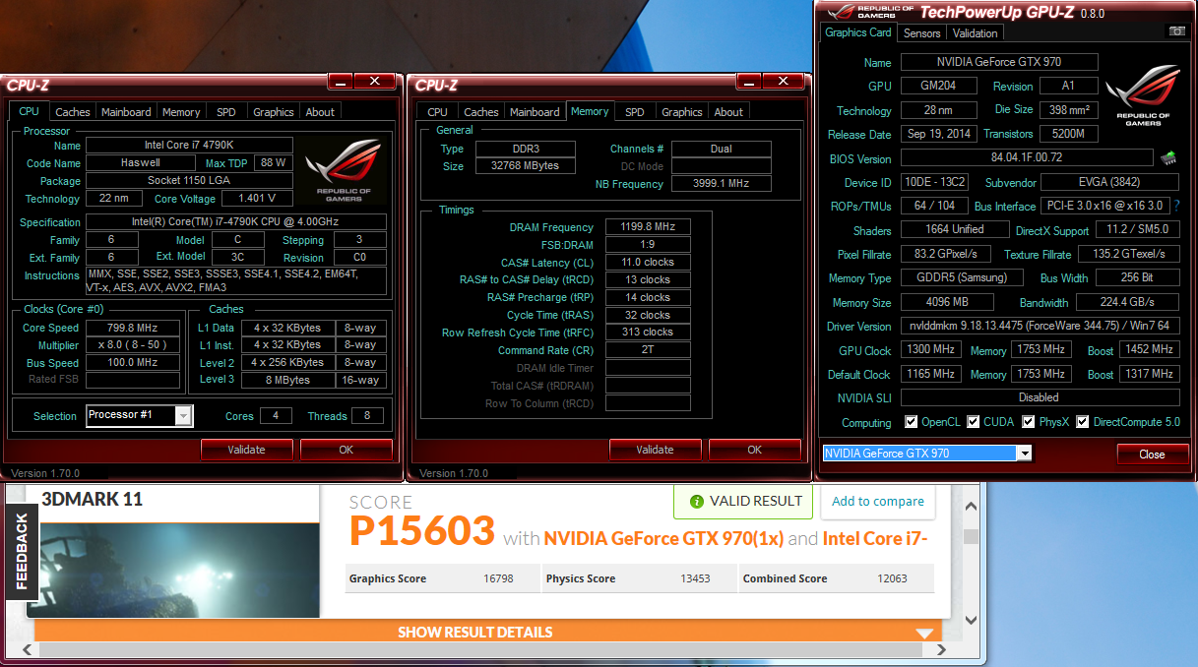Click the NVIDIA GeForce GTX 970(1x) link
This screenshot has height=667, width=1198.
tap(663, 538)
